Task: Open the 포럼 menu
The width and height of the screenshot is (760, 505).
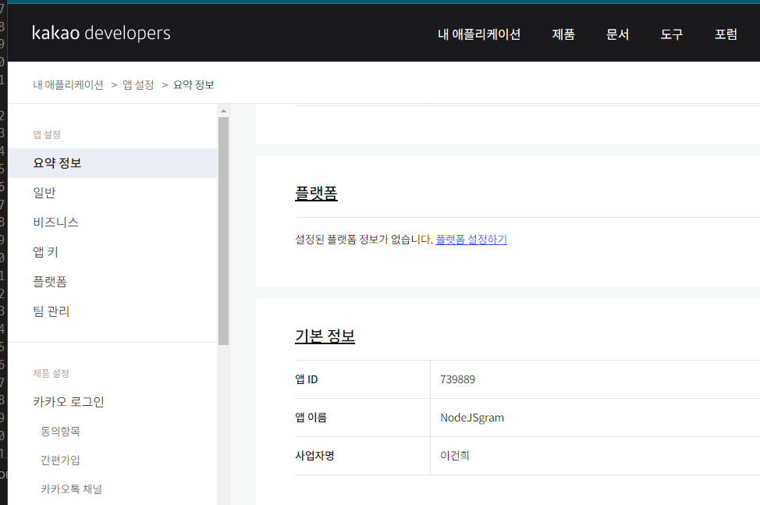Action: pyautogui.click(x=726, y=34)
